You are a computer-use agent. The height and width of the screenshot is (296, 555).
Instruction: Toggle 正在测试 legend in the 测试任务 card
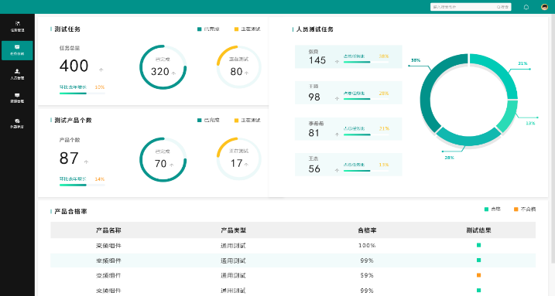(248, 29)
